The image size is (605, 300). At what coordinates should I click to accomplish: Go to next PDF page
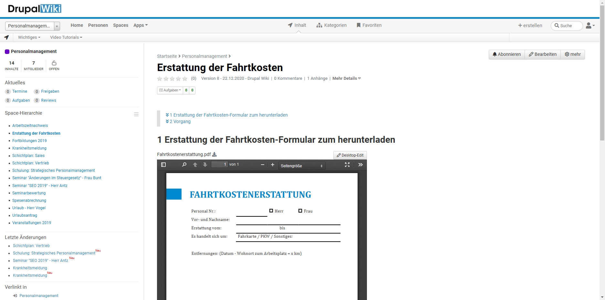pyautogui.click(x=205, y=165)
